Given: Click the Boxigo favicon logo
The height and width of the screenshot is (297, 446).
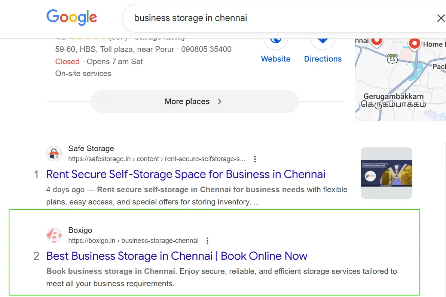Looking at the screenshot, I should pos(54,235).
